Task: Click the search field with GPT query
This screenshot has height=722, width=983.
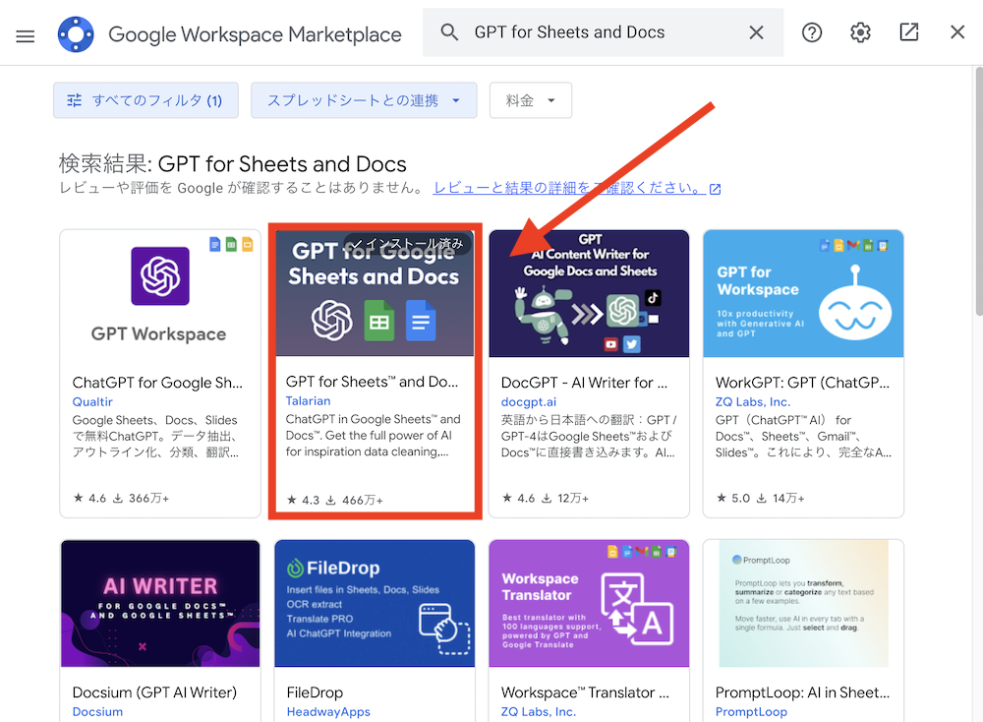Action: [x=603, y=32]
